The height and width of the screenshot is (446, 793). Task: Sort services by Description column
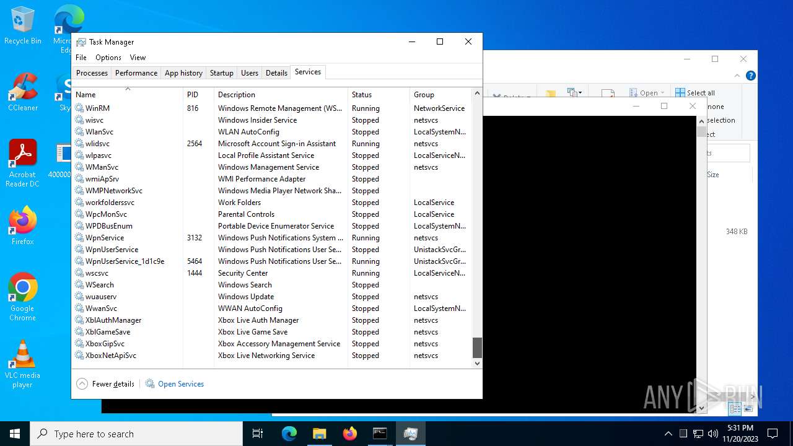[281, 94]
